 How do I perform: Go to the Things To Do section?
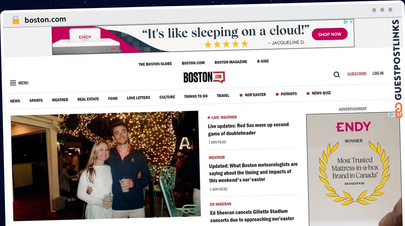point(196,96)
